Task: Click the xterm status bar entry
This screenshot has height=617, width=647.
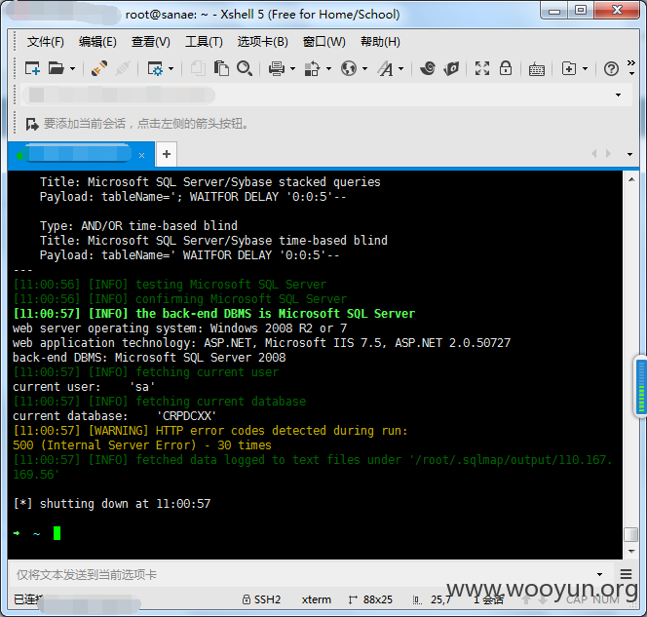Action: pos(316,599)
